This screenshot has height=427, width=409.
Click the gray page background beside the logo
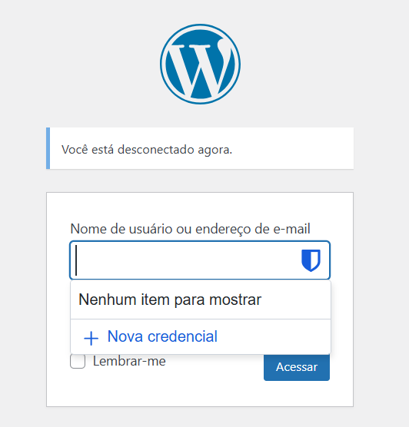(x=314, y=64)
